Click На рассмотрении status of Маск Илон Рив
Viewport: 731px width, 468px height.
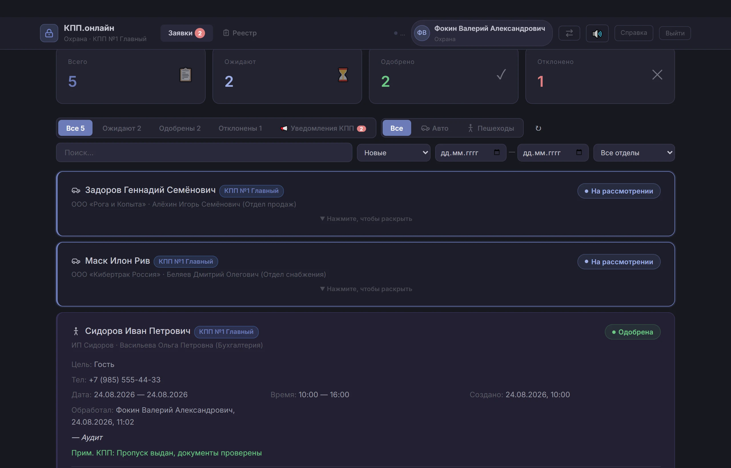(619, 262)
